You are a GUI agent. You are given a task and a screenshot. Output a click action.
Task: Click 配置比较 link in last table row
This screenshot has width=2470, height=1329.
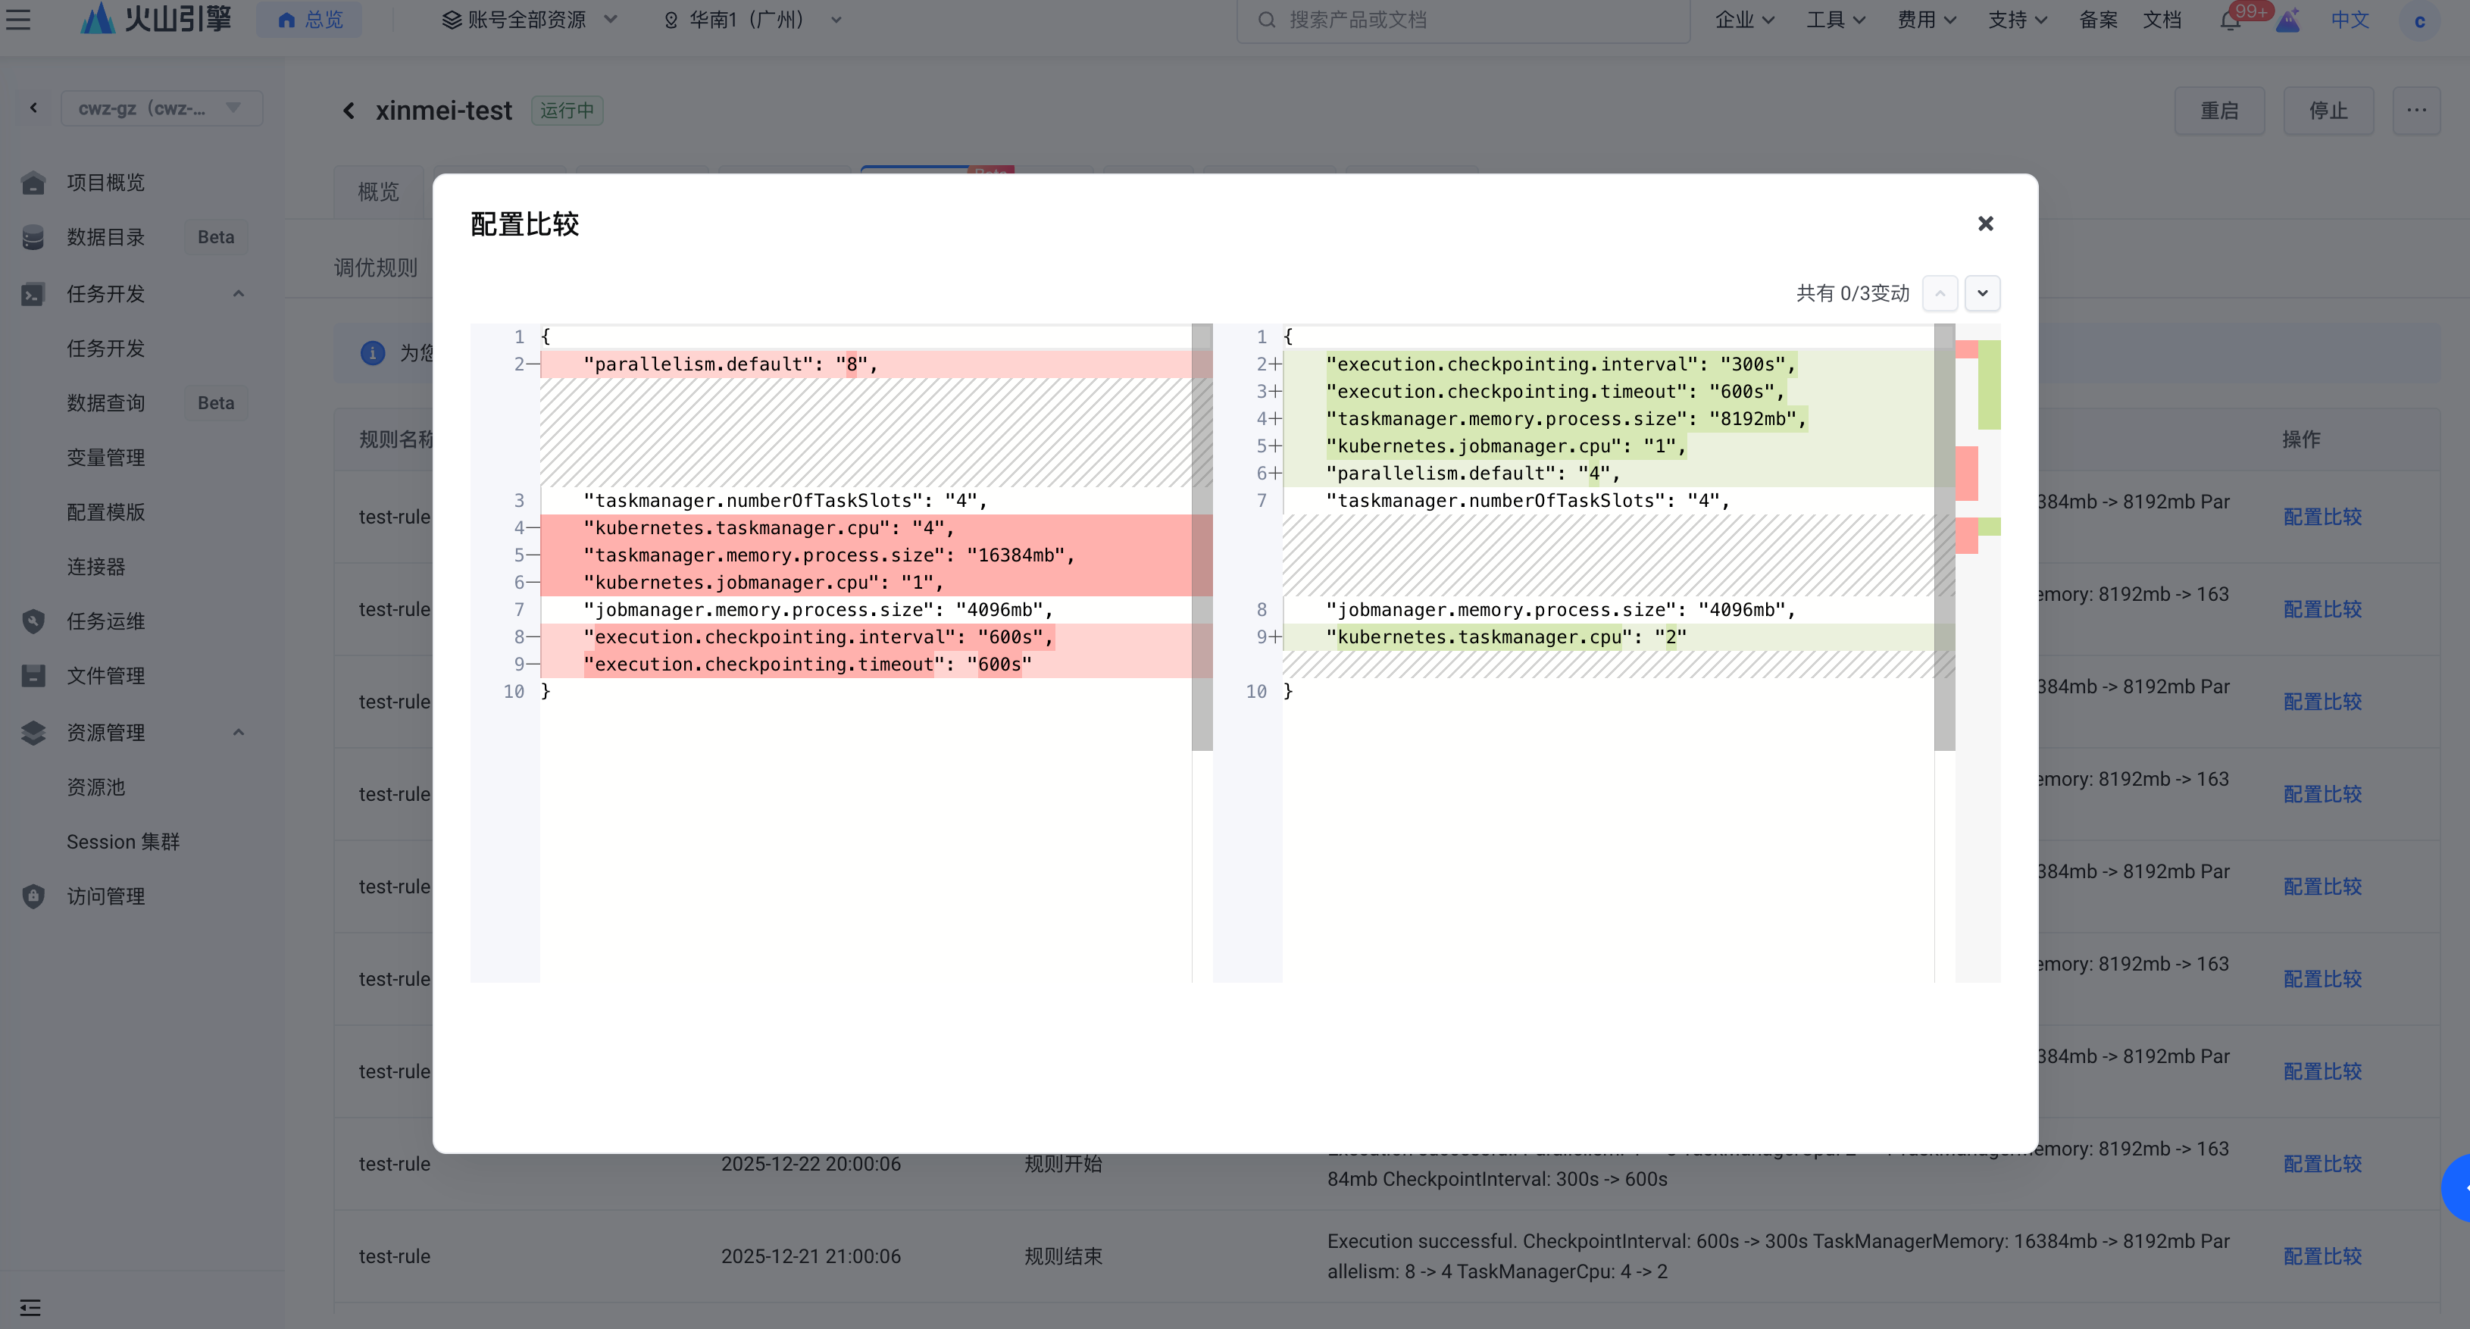tap(2321, 1256)
